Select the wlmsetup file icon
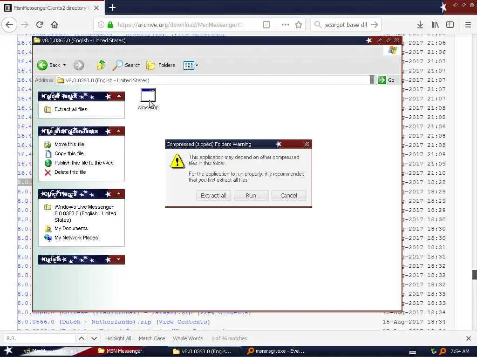This screenshot has height=357, width=477. [x=148, y=99]
